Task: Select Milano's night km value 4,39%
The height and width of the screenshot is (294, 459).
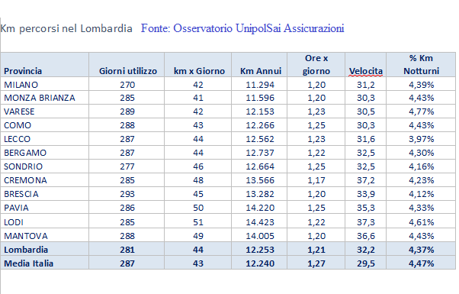Action: point(421,85)
